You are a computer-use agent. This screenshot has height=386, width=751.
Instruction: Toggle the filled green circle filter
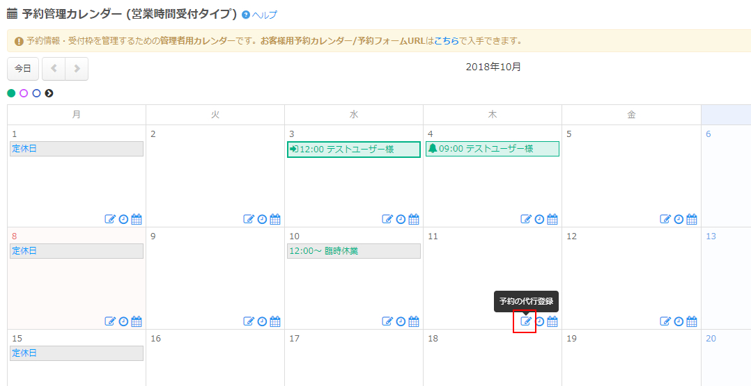[x=11, y=93]
